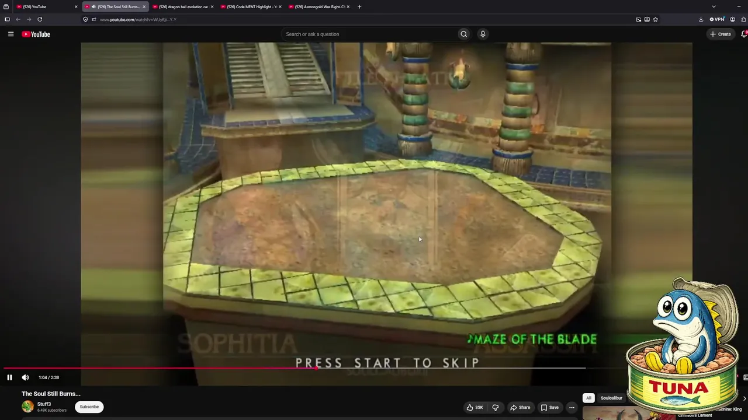Go forward to the next page

click(x=29, y=19)
